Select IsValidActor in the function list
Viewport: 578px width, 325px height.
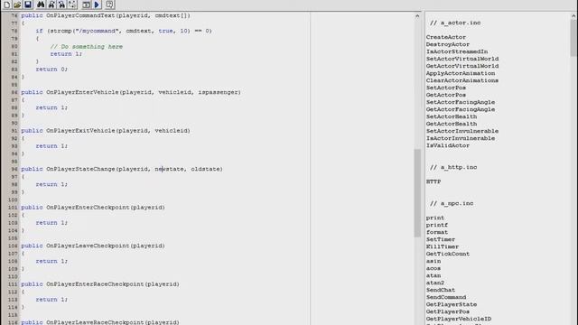(448, 145)
